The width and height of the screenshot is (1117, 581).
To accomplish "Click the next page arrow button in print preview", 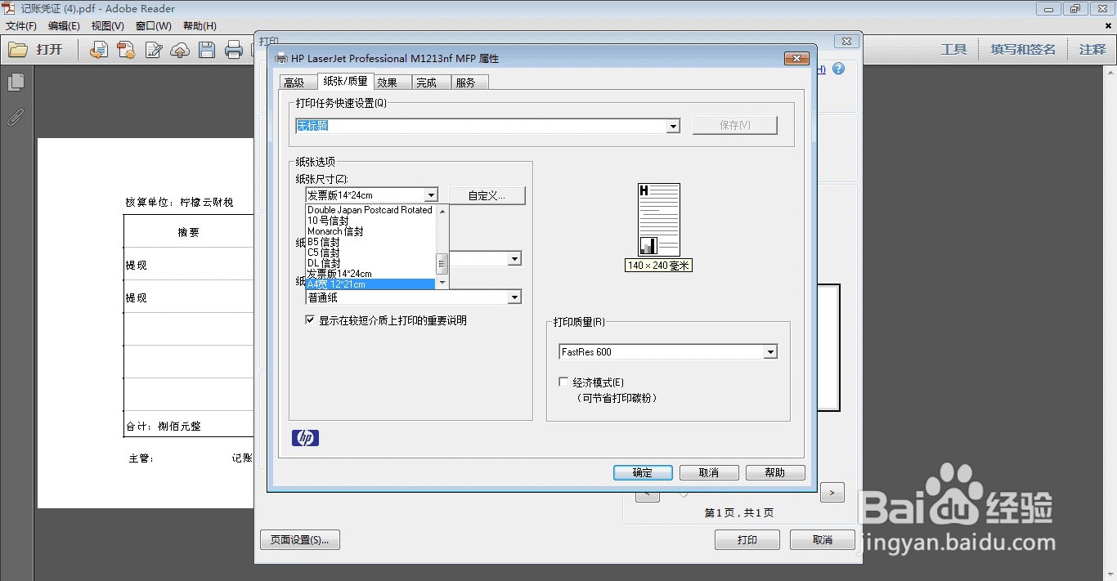I will click(x=832, y=493).
